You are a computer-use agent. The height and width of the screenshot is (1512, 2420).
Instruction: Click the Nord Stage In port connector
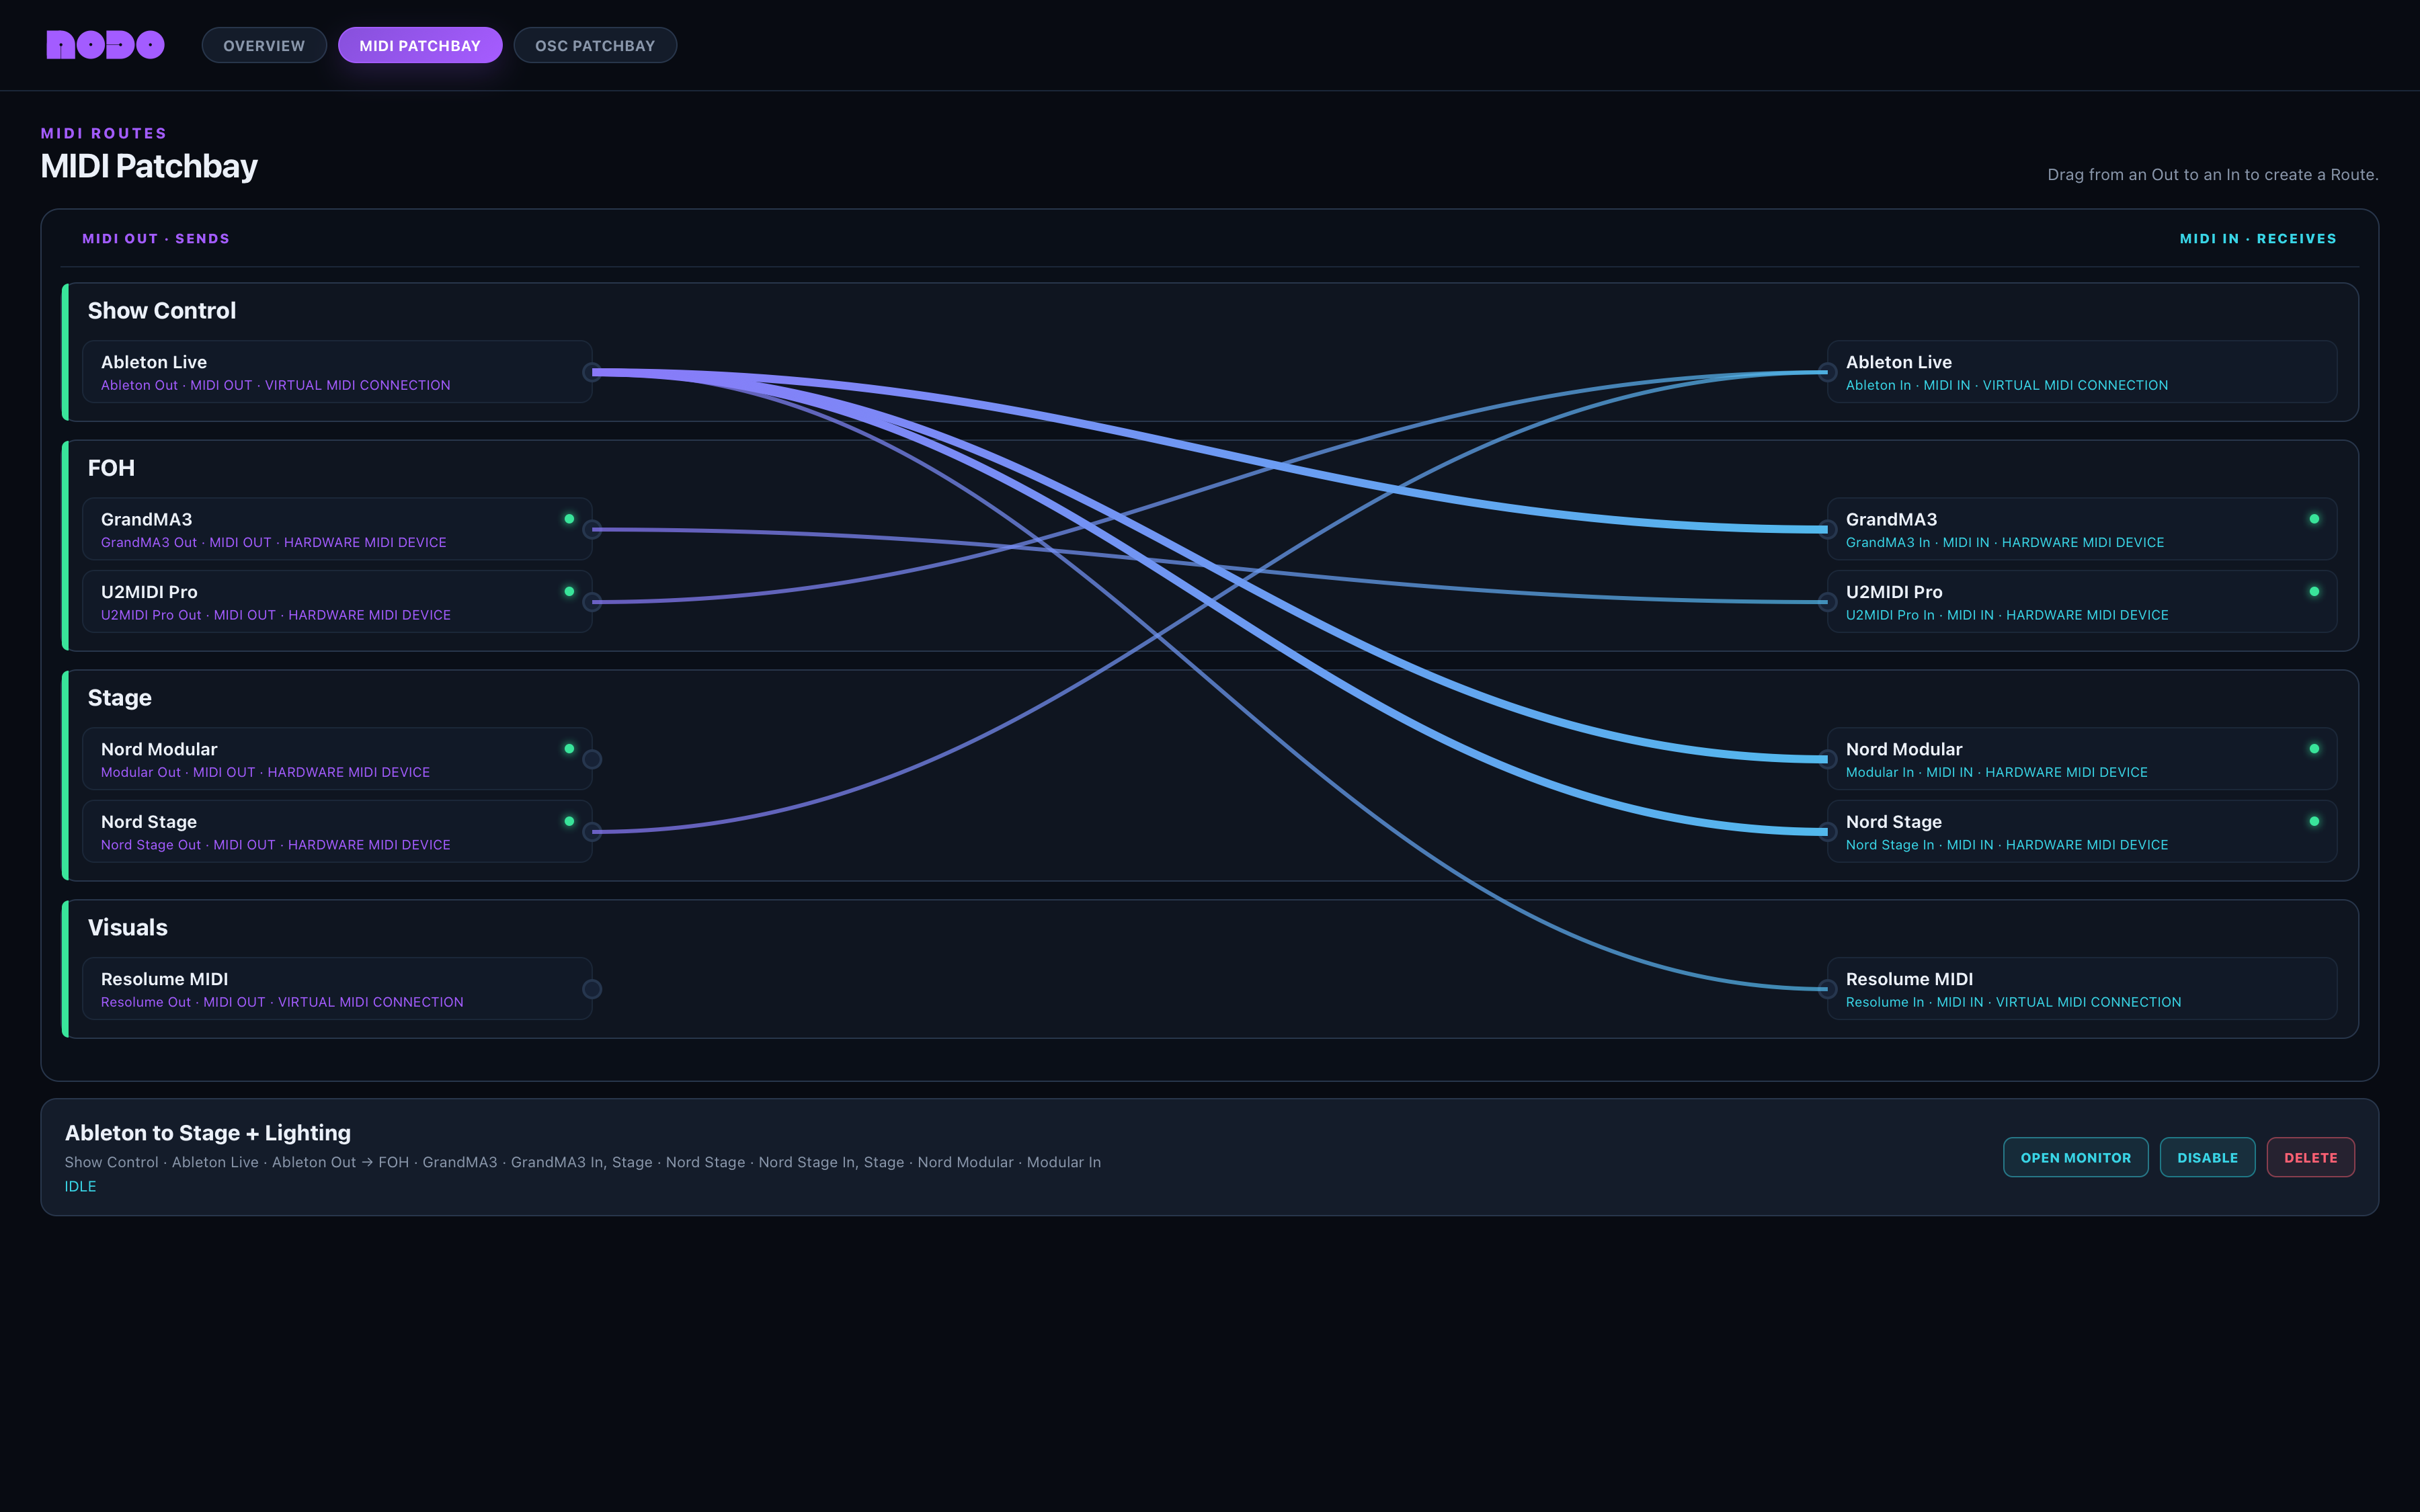pyautogui.click(x=1827, y=831)
